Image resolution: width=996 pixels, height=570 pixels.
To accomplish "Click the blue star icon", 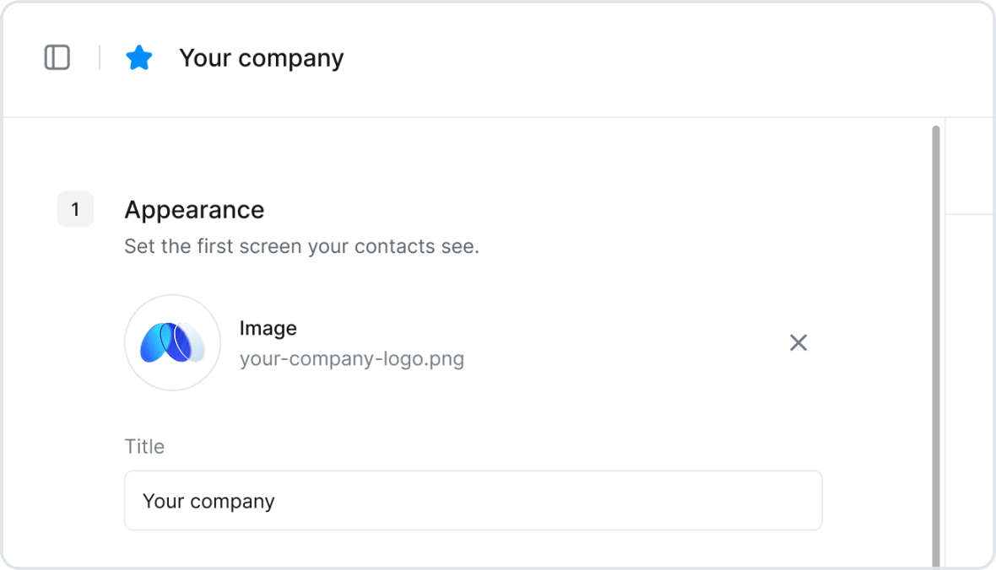I will tap(139, 58).
